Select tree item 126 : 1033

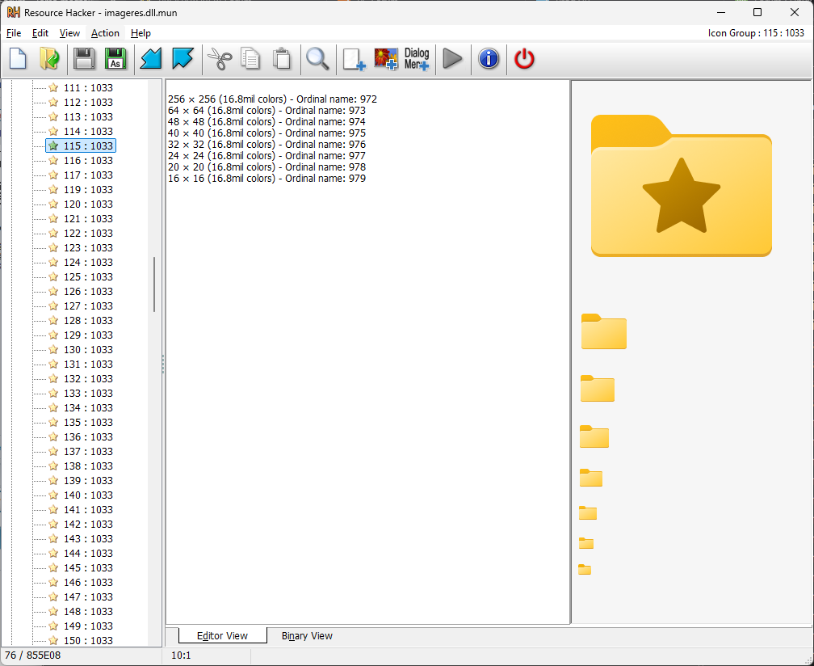(88, 292)
